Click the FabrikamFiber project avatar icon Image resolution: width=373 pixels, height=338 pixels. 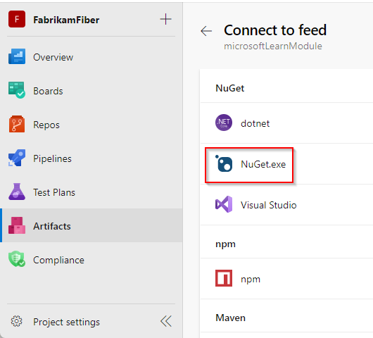pos(17,19)
